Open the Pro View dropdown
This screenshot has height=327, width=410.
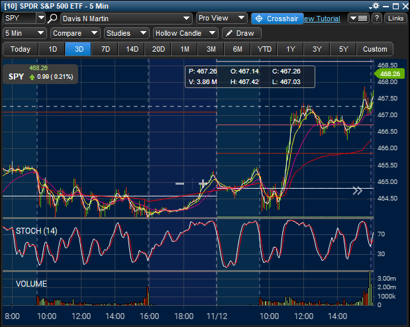tap(221, 18)
